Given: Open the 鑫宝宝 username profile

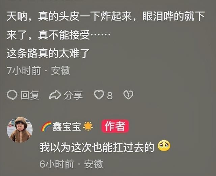Looking at the screenshot, I should pyautogui.click(x=66, y=126).
